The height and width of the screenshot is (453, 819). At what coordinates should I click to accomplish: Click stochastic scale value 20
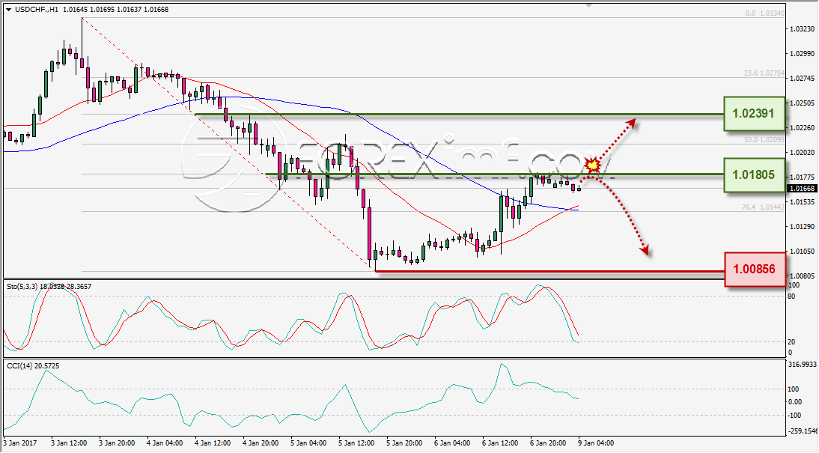click(x=791, y=341)
